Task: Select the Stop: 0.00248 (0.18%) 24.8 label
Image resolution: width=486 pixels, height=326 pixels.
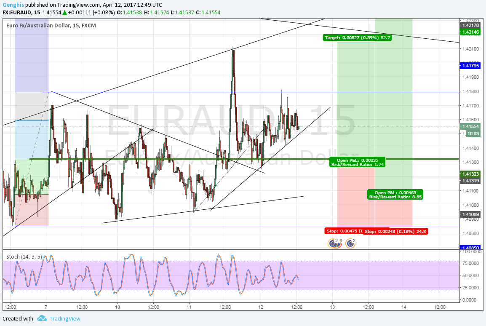Action: click(x=395, y=231)
